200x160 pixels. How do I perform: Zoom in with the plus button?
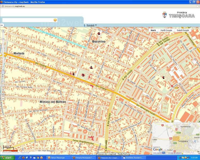[3, 31]
